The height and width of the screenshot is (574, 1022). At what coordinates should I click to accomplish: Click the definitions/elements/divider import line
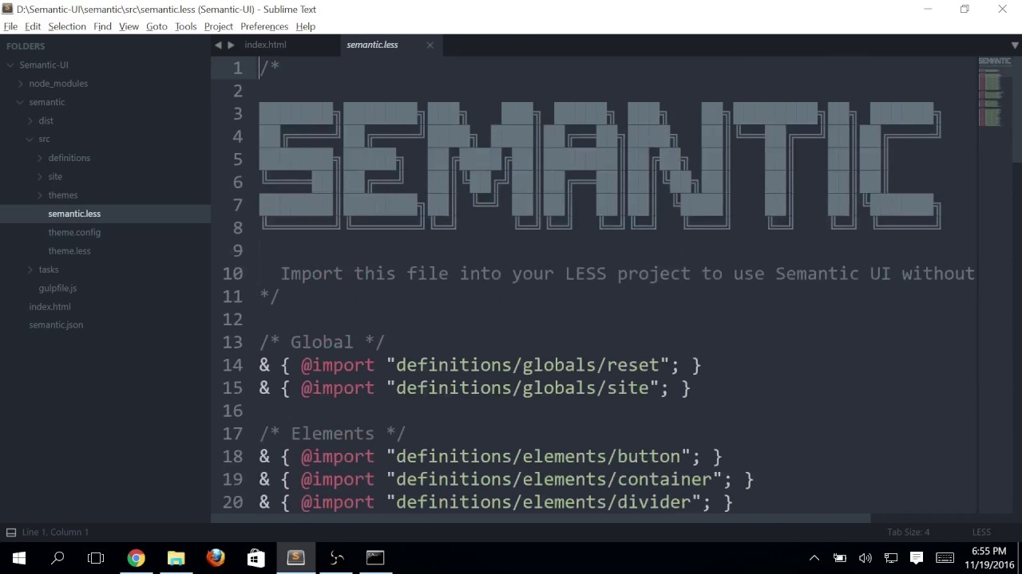[x=496, y=502]
